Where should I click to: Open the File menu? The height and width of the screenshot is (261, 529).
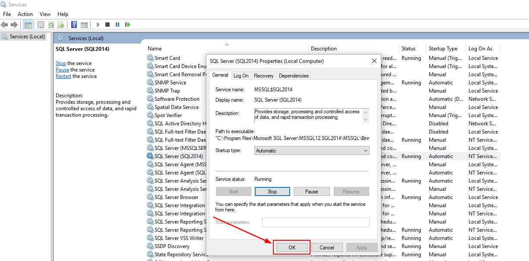tap(7, 14)
